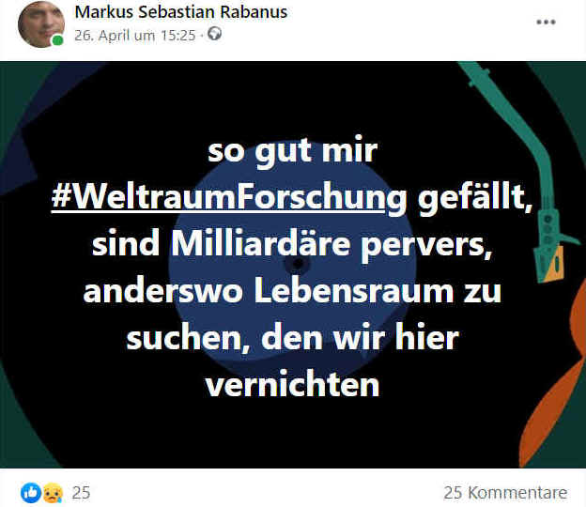Viewport: 586px width, 507px height.
Task: Open Markus Sebastian Rabanus profile name link
Action: pyautogui.click(x=181, y=12)
